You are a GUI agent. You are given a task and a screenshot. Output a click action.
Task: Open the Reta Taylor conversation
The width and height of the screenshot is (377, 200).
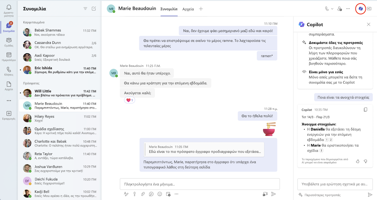(60, 156)
